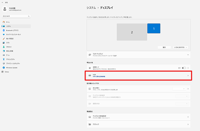Select display 2 in the arrangement preview

coord(132,32)
